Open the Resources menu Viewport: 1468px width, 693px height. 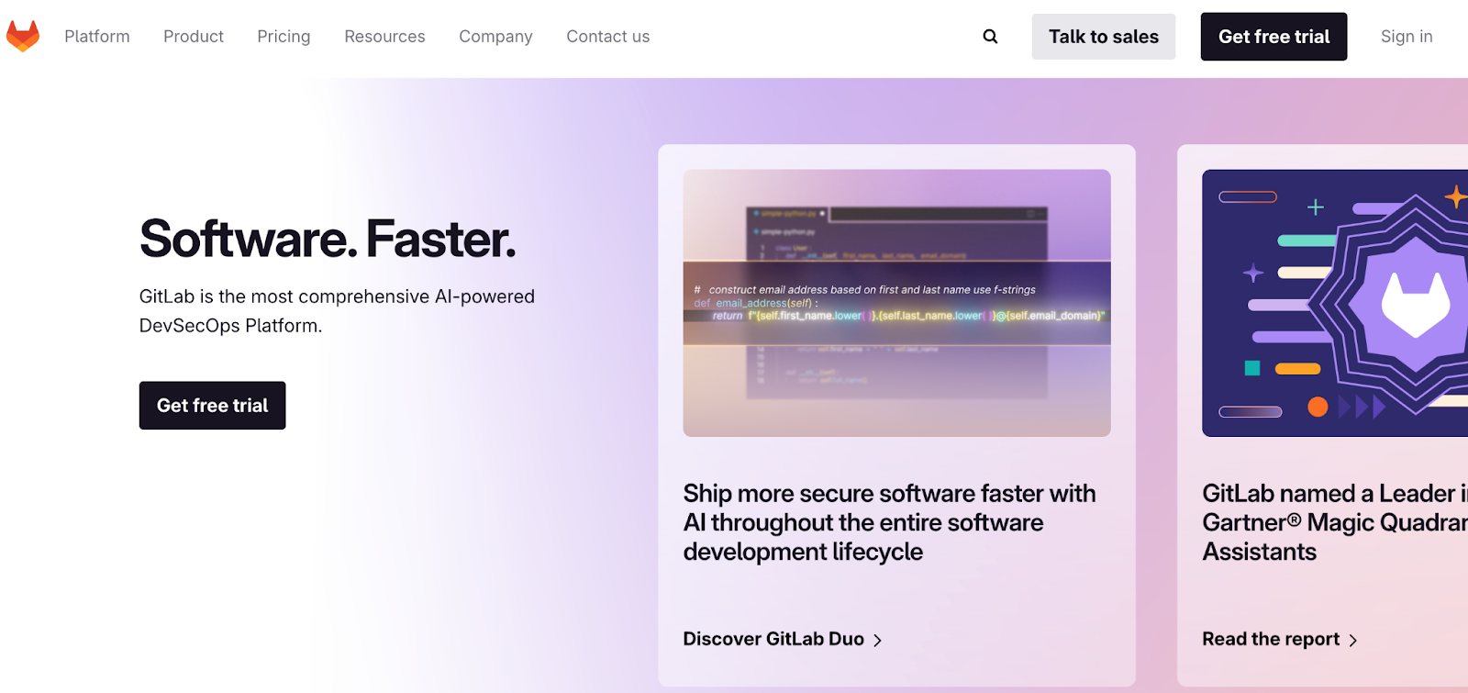(384, 37)
